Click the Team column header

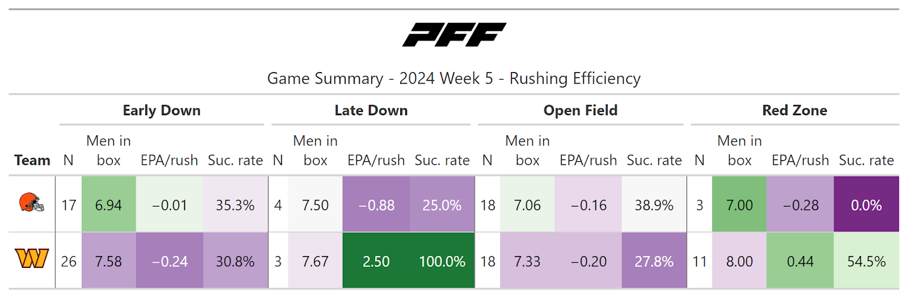[32, 161]
